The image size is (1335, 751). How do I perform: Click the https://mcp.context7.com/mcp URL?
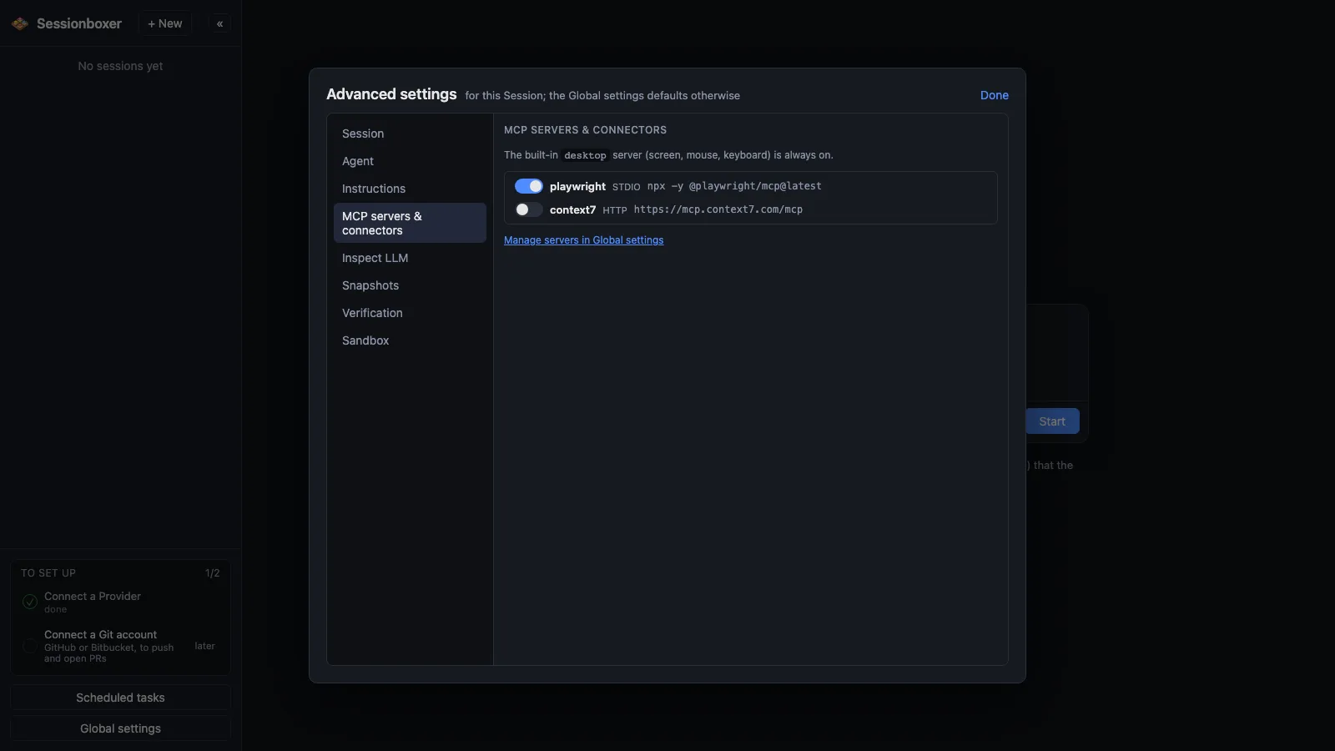[x=718, y=209]
